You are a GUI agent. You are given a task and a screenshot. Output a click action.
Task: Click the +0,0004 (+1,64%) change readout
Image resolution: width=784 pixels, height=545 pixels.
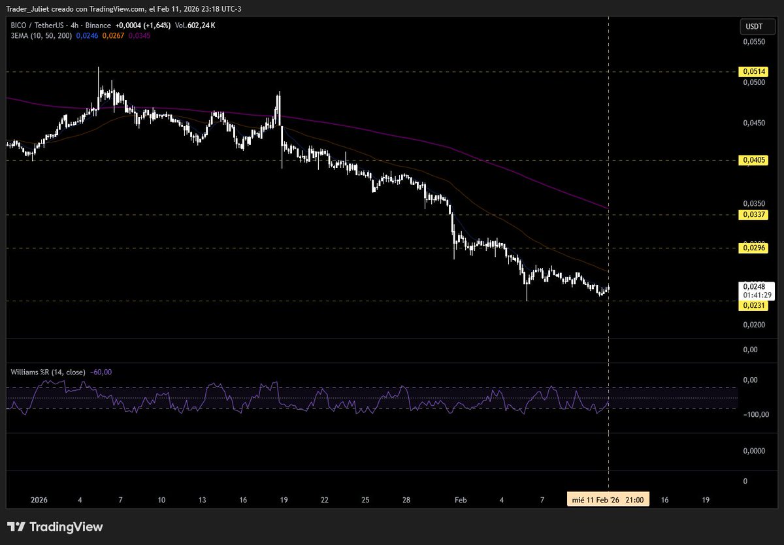[x=143, y=25]
